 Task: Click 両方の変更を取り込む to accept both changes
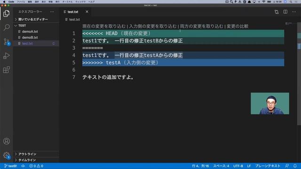pyautogui.click(x=202, y=26)
